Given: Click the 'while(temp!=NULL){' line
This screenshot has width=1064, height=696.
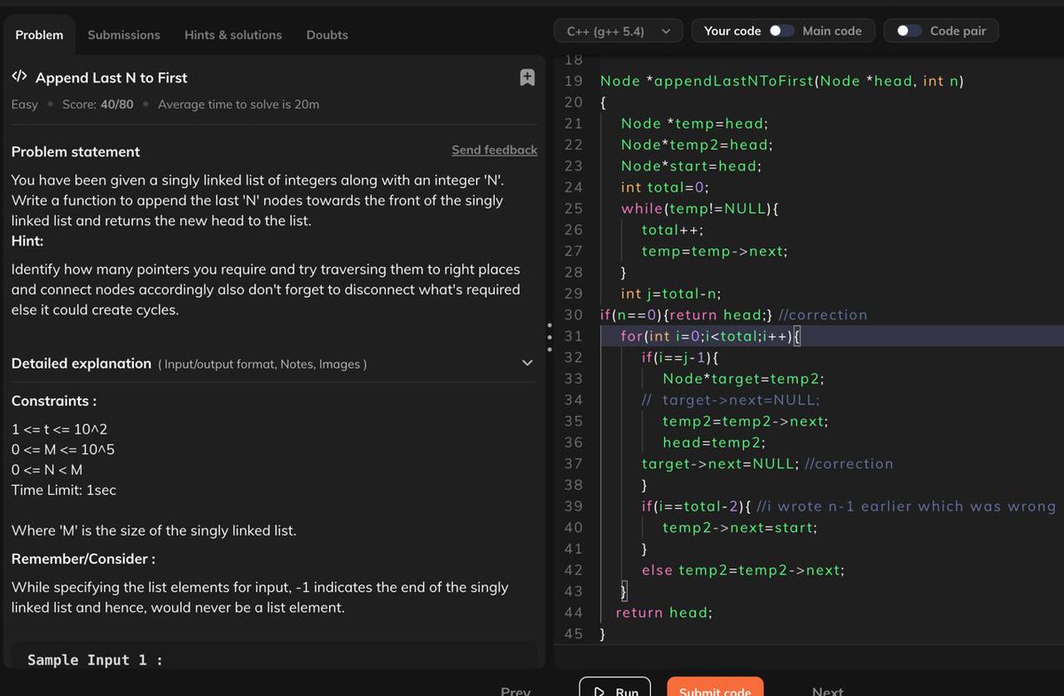Looking at the screenshot, I should (x=700, y=208).
